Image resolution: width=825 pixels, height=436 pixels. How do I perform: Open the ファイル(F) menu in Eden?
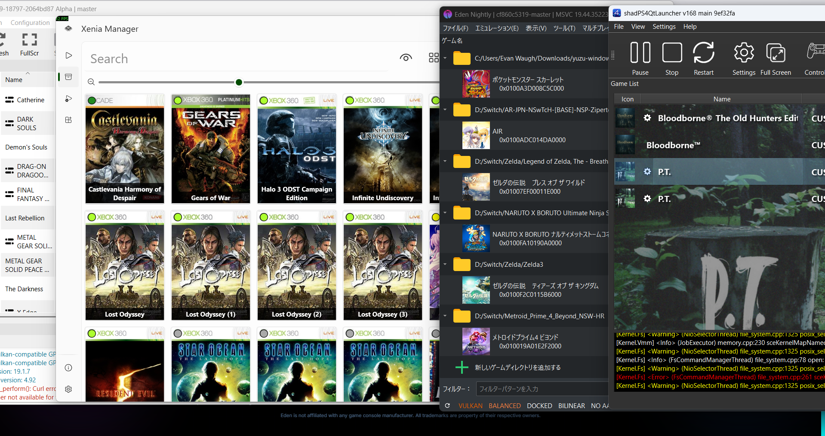pos(456,28)
